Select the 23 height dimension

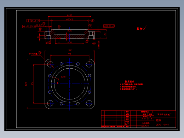click(105, 34)
